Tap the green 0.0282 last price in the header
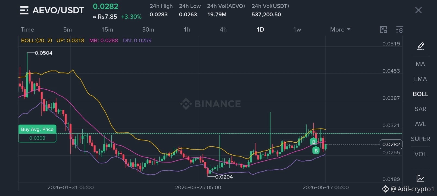Screen dimensions: 437x196 (x=106, y=6)
